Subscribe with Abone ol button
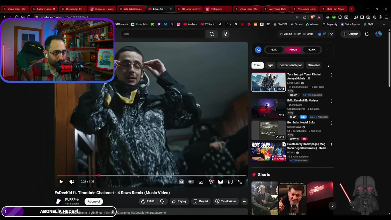391x220 pixels. point(94,201)
